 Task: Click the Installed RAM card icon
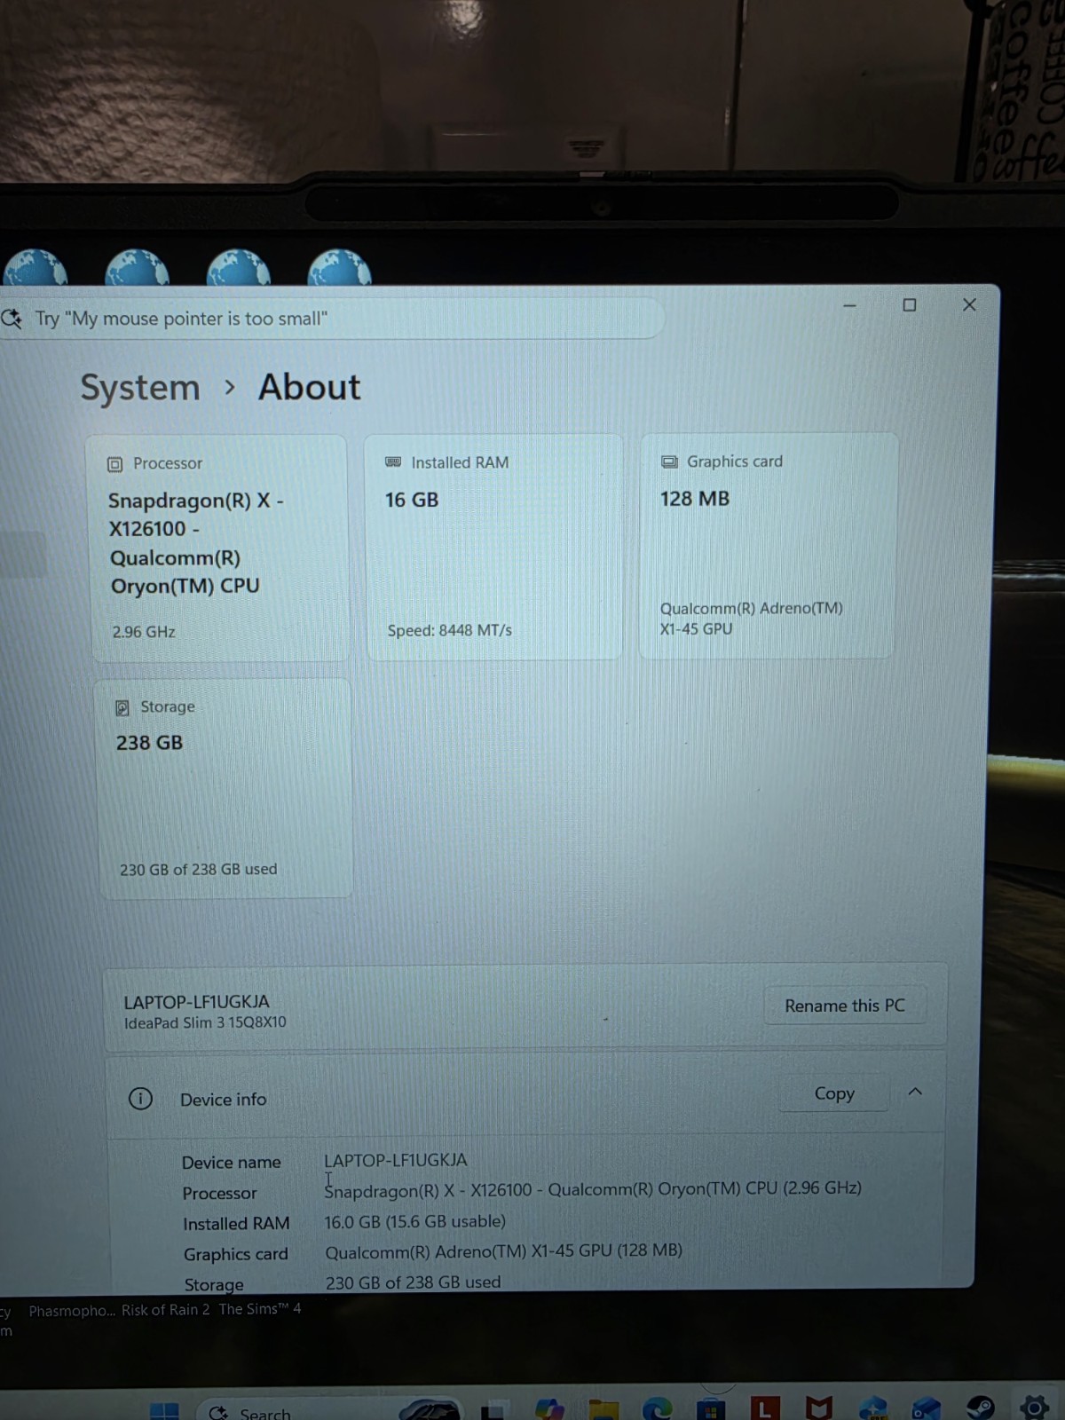point(393,462)
